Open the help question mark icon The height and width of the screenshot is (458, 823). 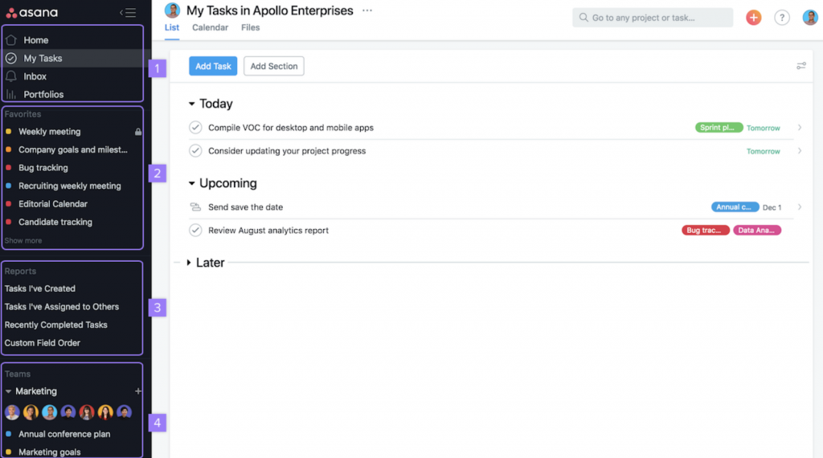781,18
